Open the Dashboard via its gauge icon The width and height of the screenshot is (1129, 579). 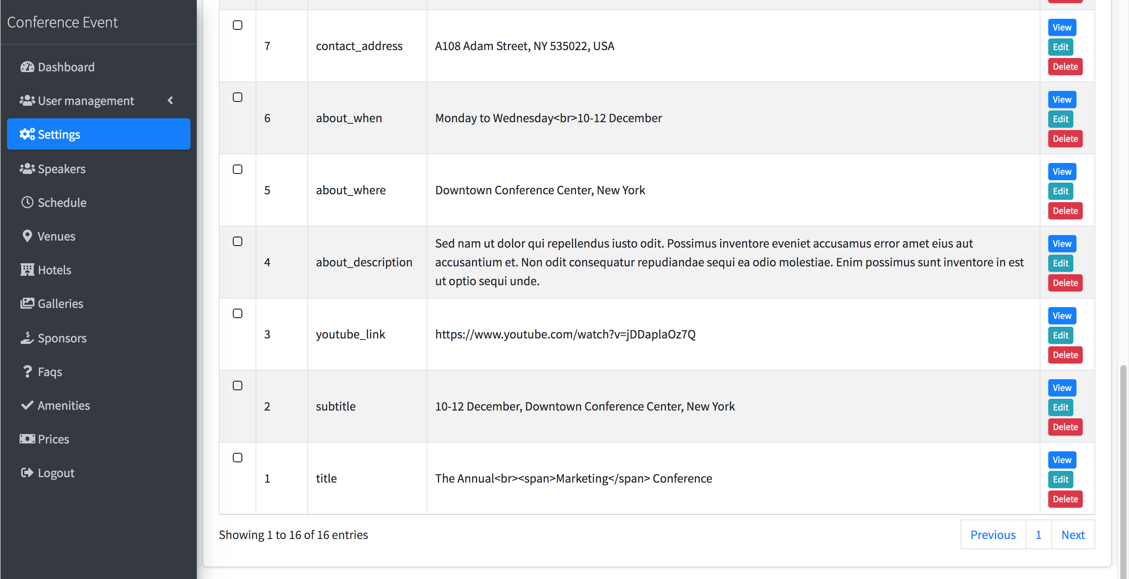click(x=27, y=67)
